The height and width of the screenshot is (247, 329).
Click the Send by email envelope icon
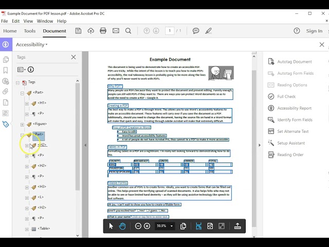(115, 31)
